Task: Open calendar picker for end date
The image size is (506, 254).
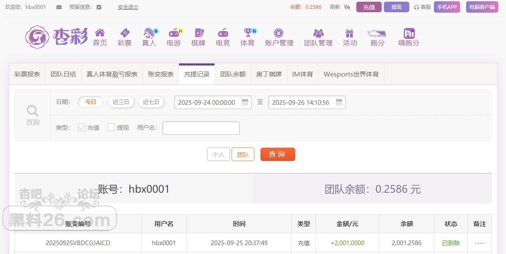Action: click(339, 102)
